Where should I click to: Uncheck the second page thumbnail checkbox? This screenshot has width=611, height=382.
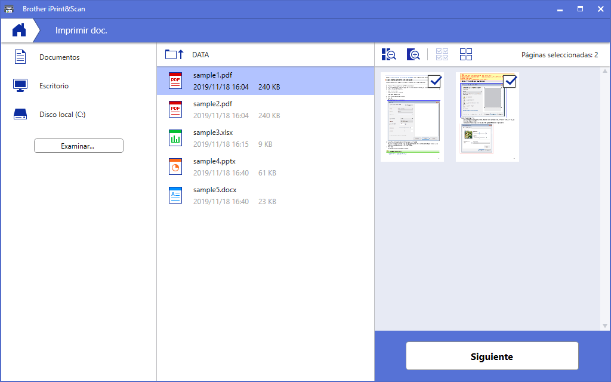click(x=510, y=81)
